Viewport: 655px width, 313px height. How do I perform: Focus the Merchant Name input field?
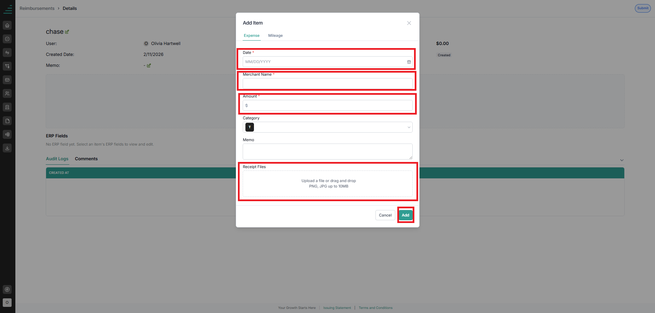(x=328, y=84)
